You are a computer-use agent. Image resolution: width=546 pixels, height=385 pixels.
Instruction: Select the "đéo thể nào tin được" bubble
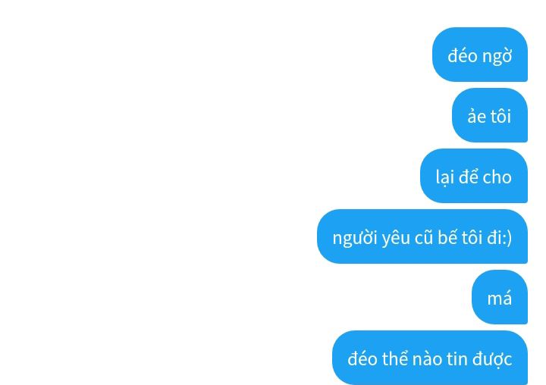[x=430, y=358]
